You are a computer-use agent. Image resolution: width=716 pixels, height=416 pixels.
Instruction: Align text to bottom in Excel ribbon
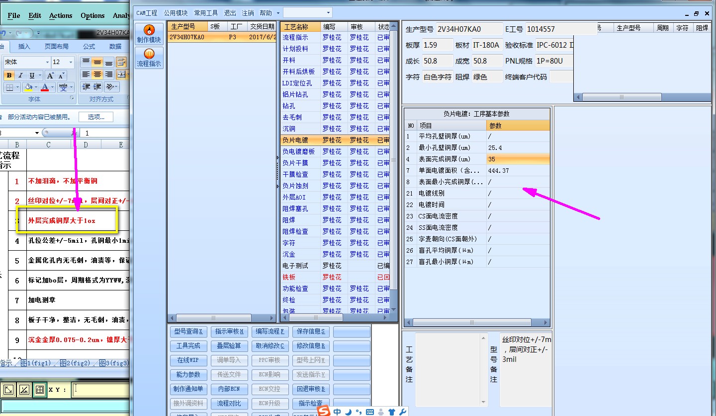click(x=109, y=62)
